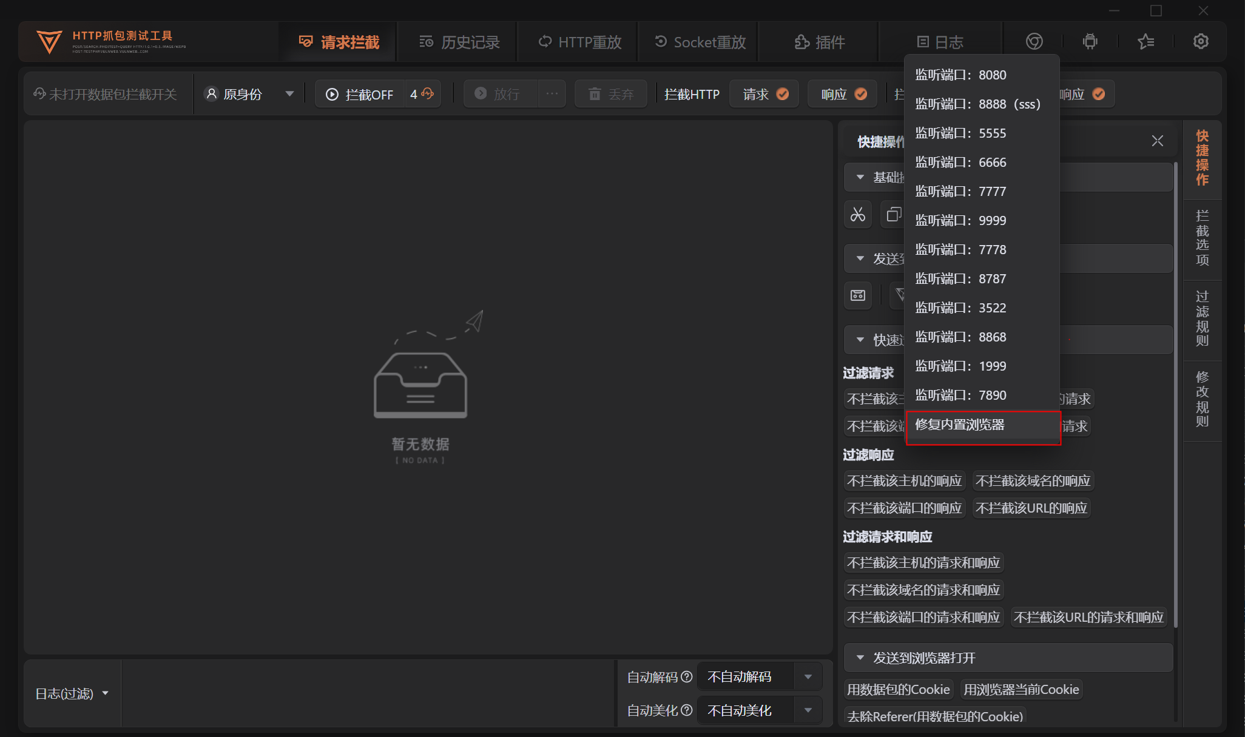Screen dimensions: 1245x737
Task: Click the copy icon in quick operations panel
Action: point(892,214)
